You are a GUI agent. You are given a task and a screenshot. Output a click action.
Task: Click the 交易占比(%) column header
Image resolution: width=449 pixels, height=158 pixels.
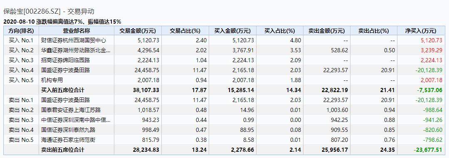click(185, 31)
